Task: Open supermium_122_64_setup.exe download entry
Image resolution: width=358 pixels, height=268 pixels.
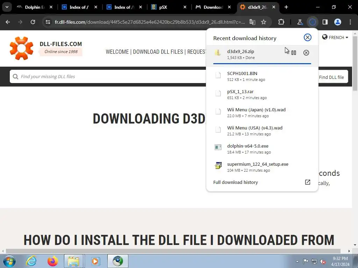Action: [x=262, y=167]
